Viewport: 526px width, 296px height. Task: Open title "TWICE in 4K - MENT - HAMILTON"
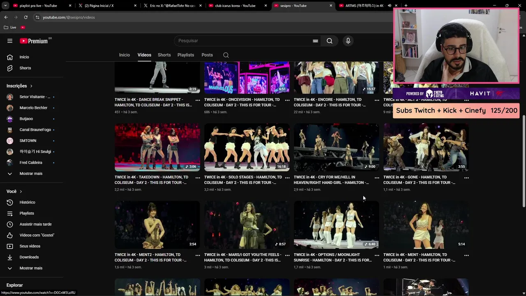click(419, 257)
